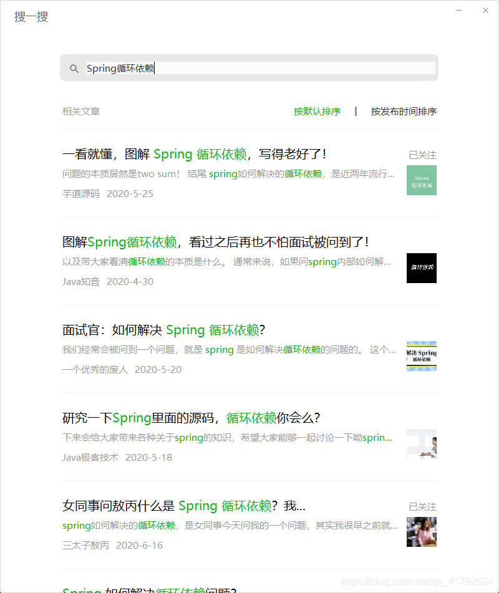Screen dimensions: 499x593
Task: Switch sorting to 按发布时间排序
Action: tap(403, 111)
